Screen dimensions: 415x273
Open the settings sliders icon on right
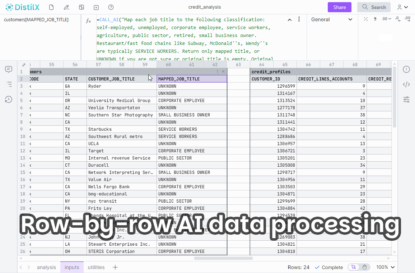click(x=406, y=100)
